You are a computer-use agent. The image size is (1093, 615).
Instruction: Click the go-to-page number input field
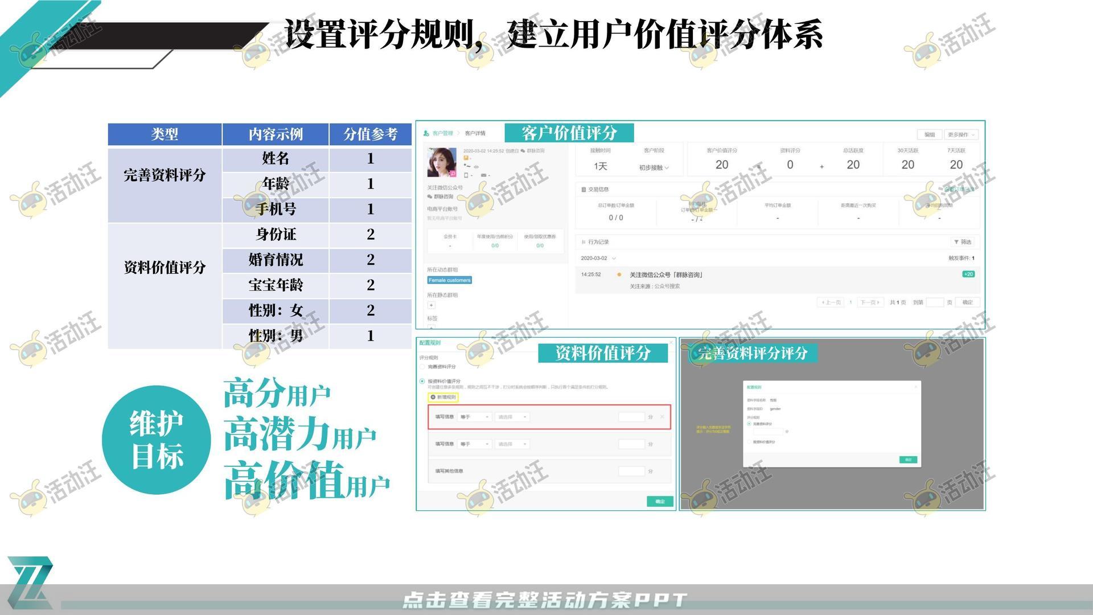coord(935,302)
